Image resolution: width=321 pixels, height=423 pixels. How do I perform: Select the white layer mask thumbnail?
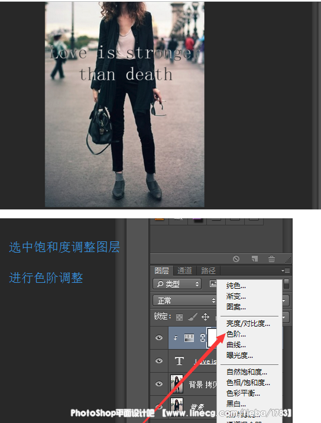(212, 338)
